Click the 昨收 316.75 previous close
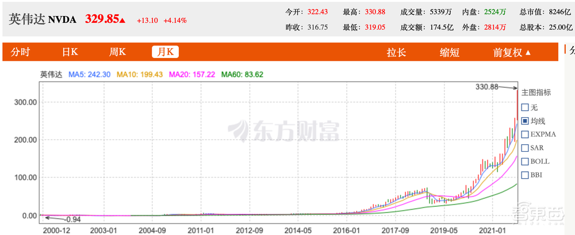This screenshot has height=235, width=575. [306, 27]
